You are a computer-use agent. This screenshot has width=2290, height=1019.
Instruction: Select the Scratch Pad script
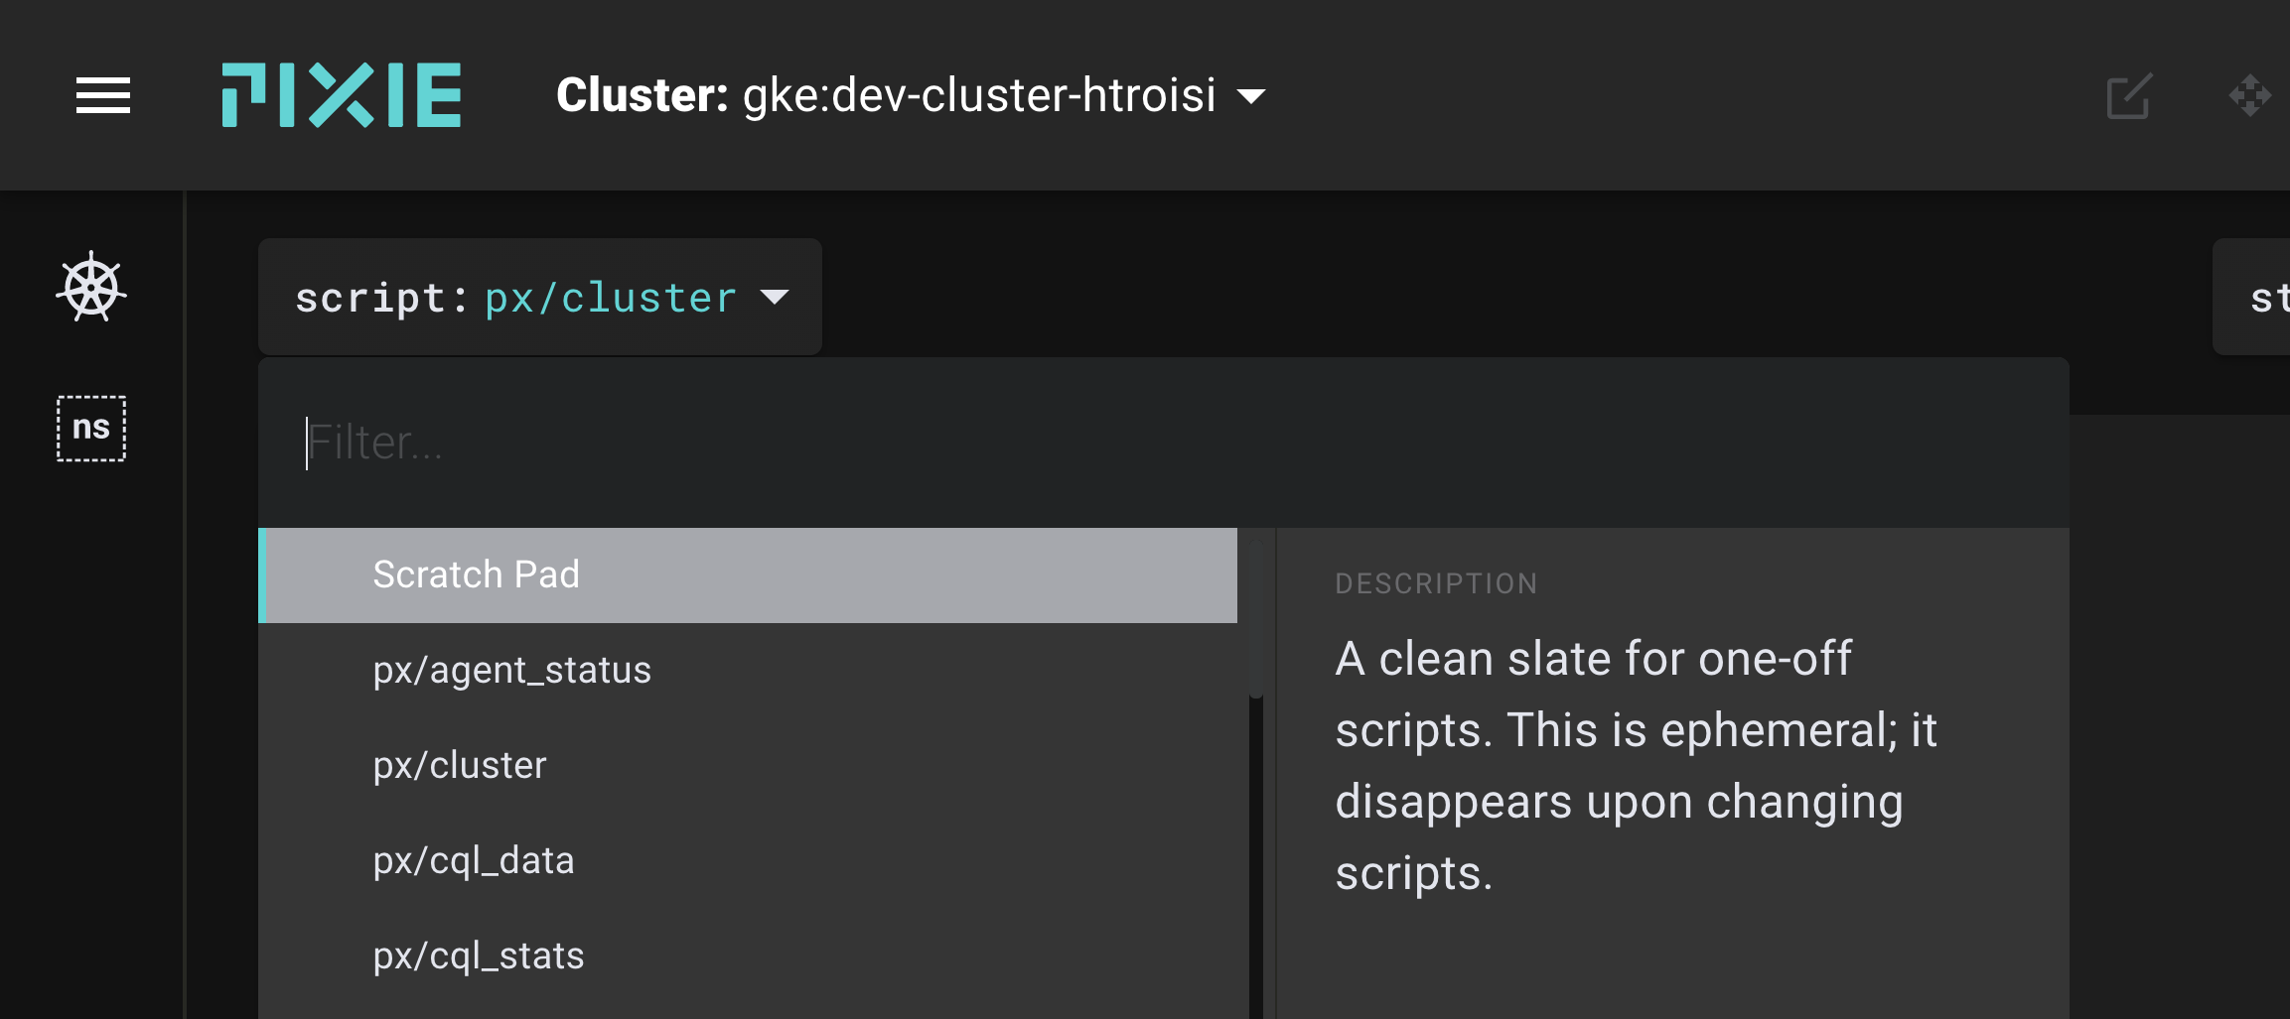pyautogui.click(x=477, y=574)
